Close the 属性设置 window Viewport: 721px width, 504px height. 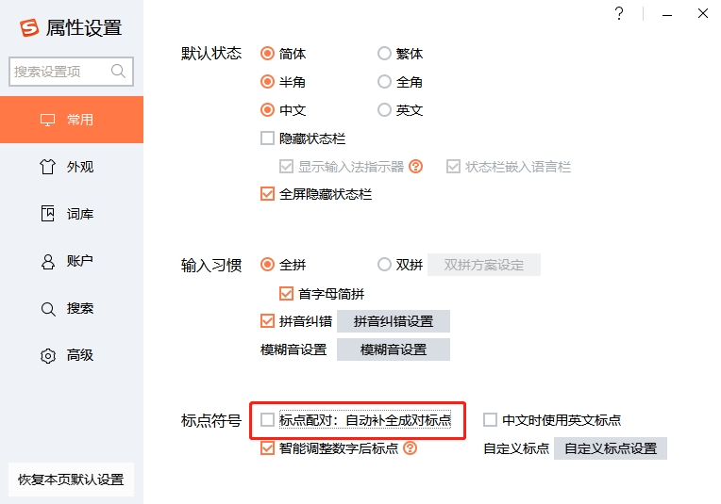(703, 13)
